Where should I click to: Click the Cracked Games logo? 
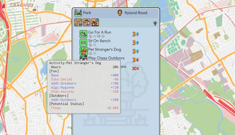18,7
